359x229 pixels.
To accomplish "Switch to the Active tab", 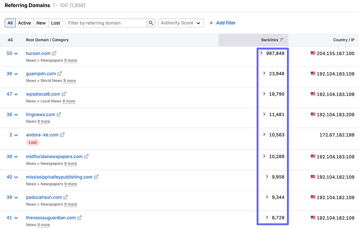I will tap(24, 23).
